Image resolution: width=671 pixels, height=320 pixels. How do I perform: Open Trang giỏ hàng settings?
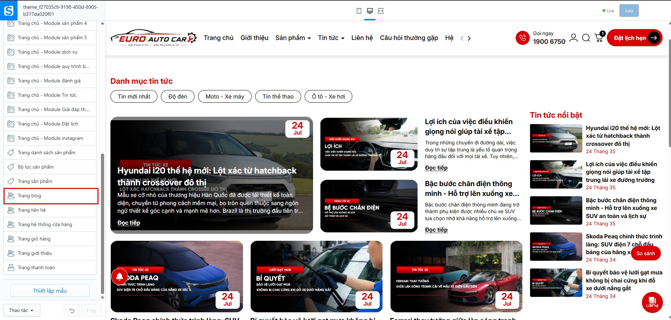tap(50, 239)
